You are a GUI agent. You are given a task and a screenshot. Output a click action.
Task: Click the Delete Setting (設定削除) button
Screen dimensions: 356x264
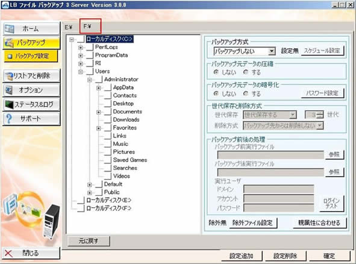coord(286,256)
